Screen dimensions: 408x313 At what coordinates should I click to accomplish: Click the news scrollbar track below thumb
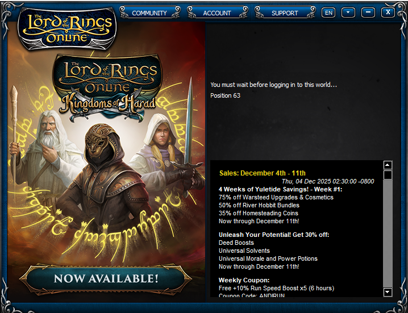[388, 233]
